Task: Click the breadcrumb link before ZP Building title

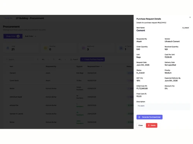Action: [8, 18]
